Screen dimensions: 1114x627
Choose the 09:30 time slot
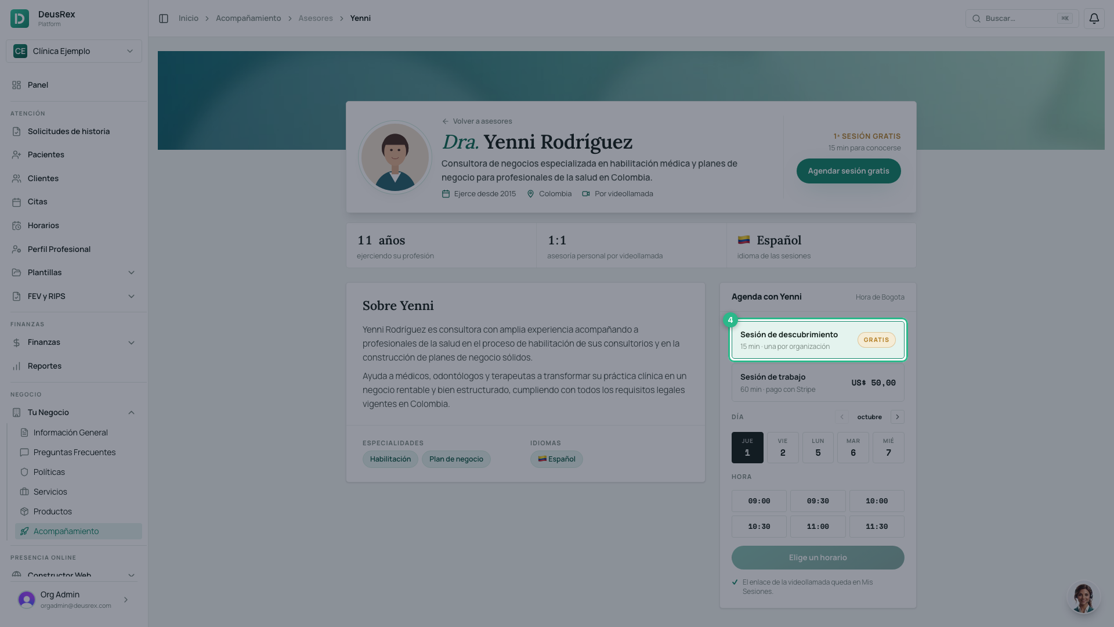818,501
